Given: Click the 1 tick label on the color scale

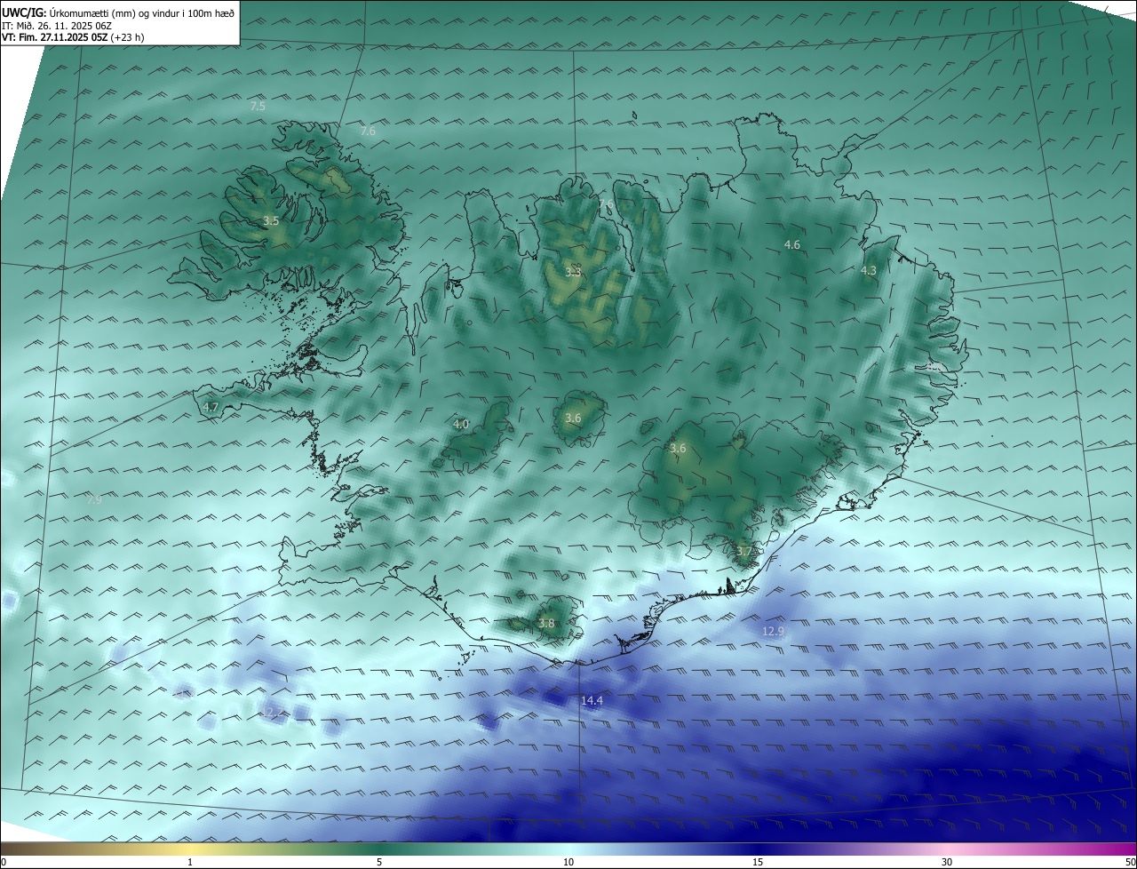Looking at the screenshot, I should click(x=190, y=862).
